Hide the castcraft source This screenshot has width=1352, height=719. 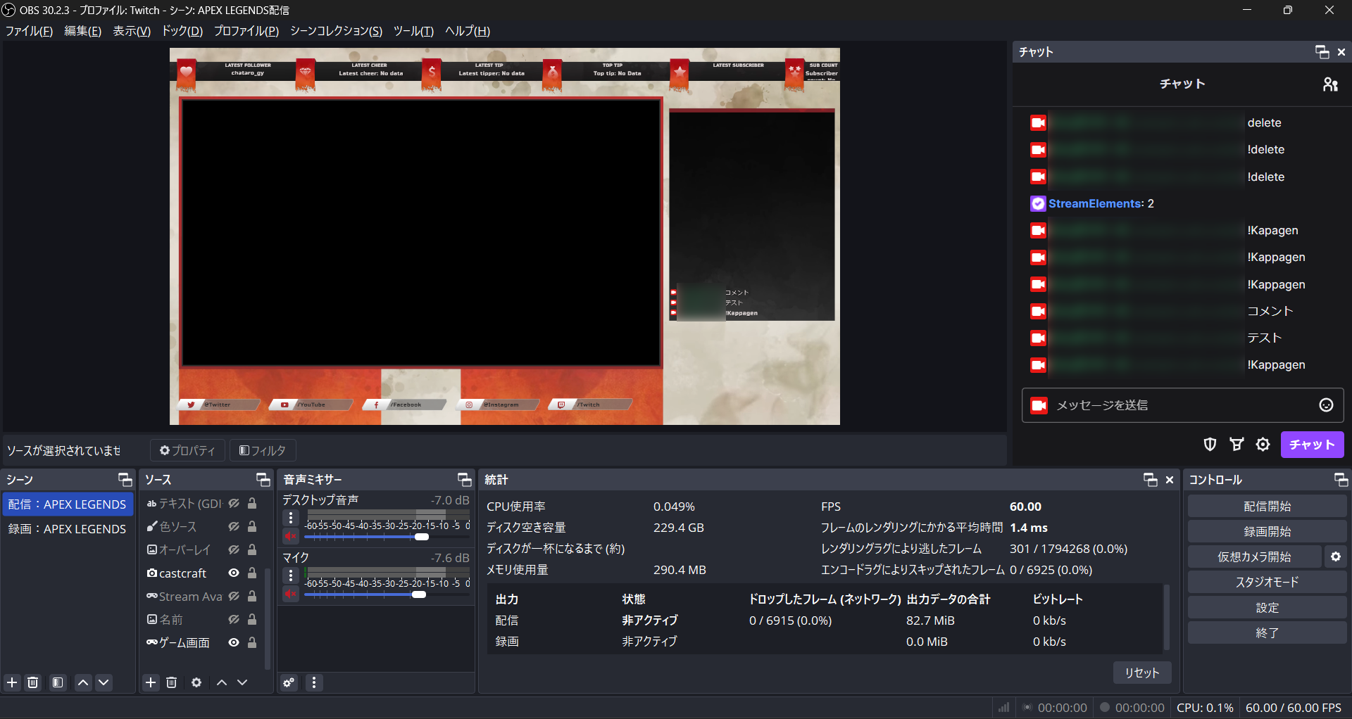coord(234,573)
